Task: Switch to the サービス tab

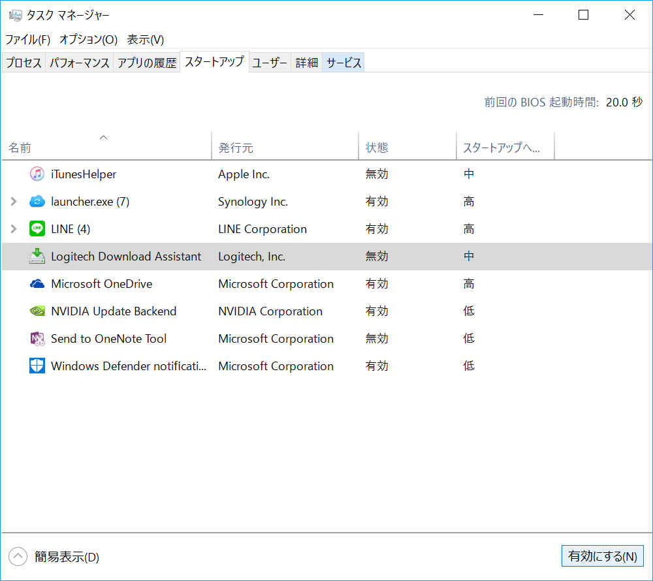Action: pyautogui.click(x=343, y=63)
